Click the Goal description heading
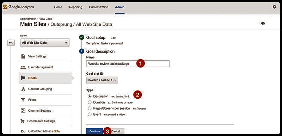The width and height of the screenshot is (282, 136). pos(100,51)
